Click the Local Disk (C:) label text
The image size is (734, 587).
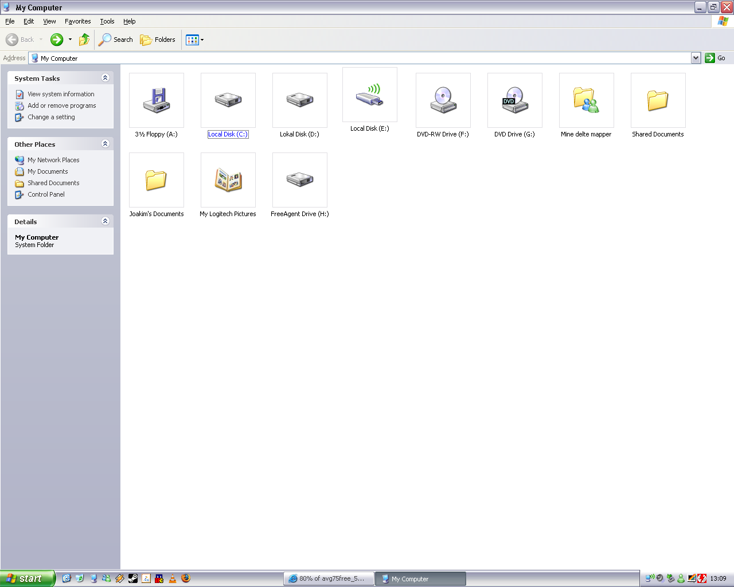[x=228, y=134]
